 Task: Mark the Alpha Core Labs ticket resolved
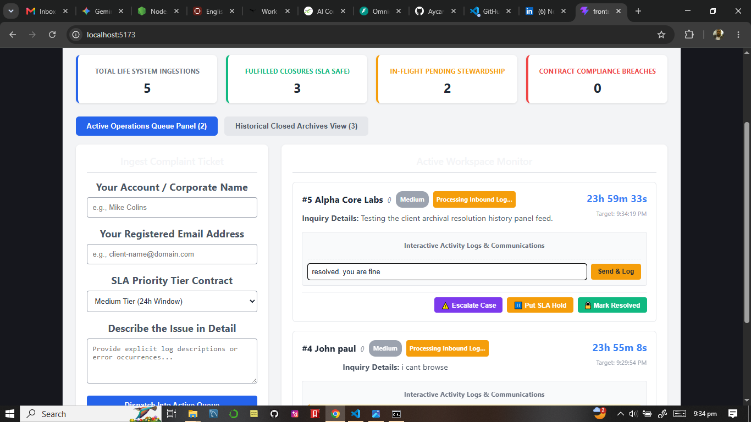point(612,305)
